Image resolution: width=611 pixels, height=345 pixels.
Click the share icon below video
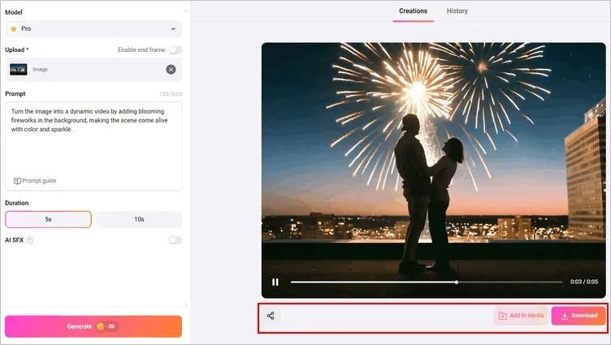[x=271, y=316]
